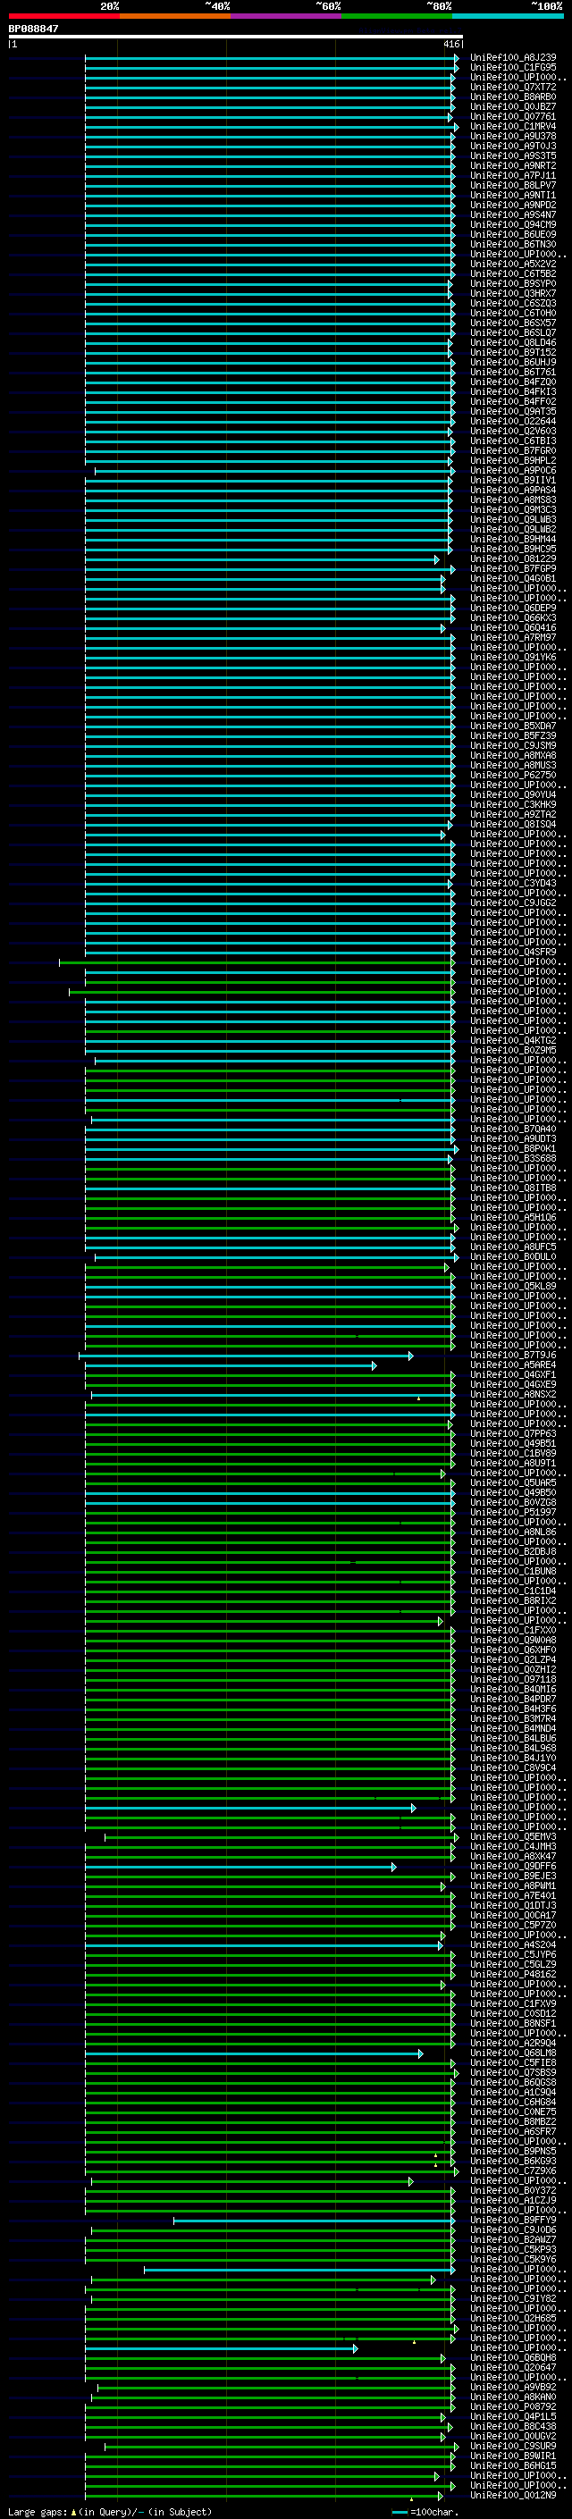
Task: Click the UniRef100_Q4GXF1 label
Action: [x=513, y=1374]
